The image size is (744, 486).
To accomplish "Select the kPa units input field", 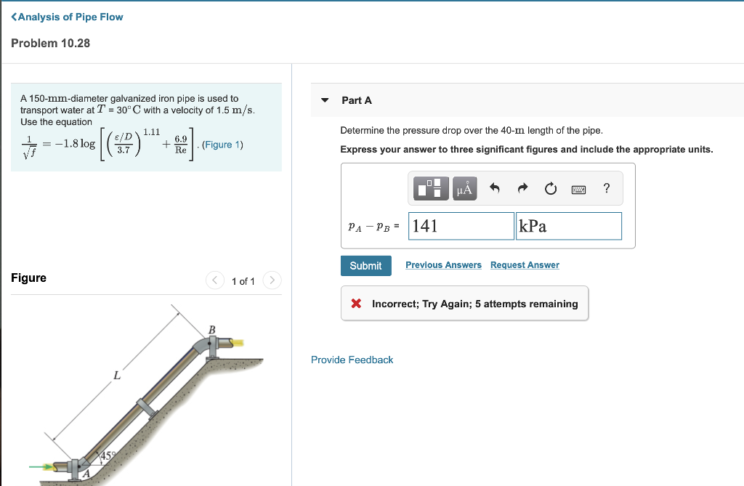I will coord(568,226).
